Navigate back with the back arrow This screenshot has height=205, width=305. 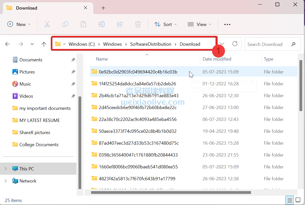(x=7, y=44)
